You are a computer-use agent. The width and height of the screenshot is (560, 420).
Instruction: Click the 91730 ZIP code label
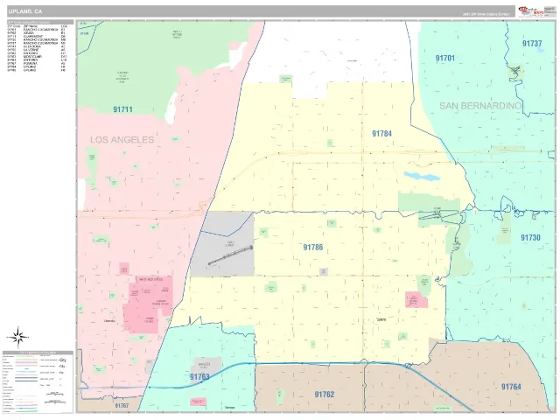530,237
